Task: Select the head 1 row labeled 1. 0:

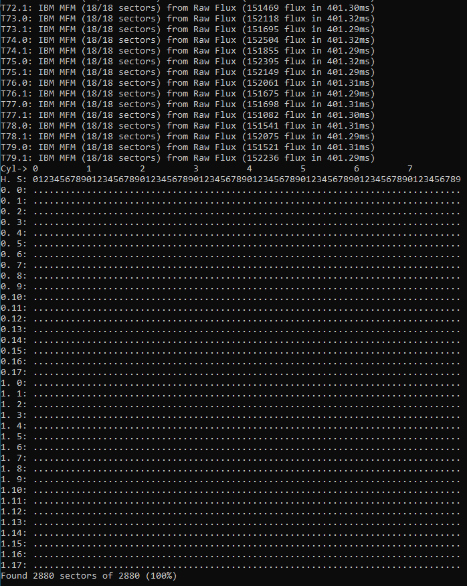Action: (x=13, y=383)
